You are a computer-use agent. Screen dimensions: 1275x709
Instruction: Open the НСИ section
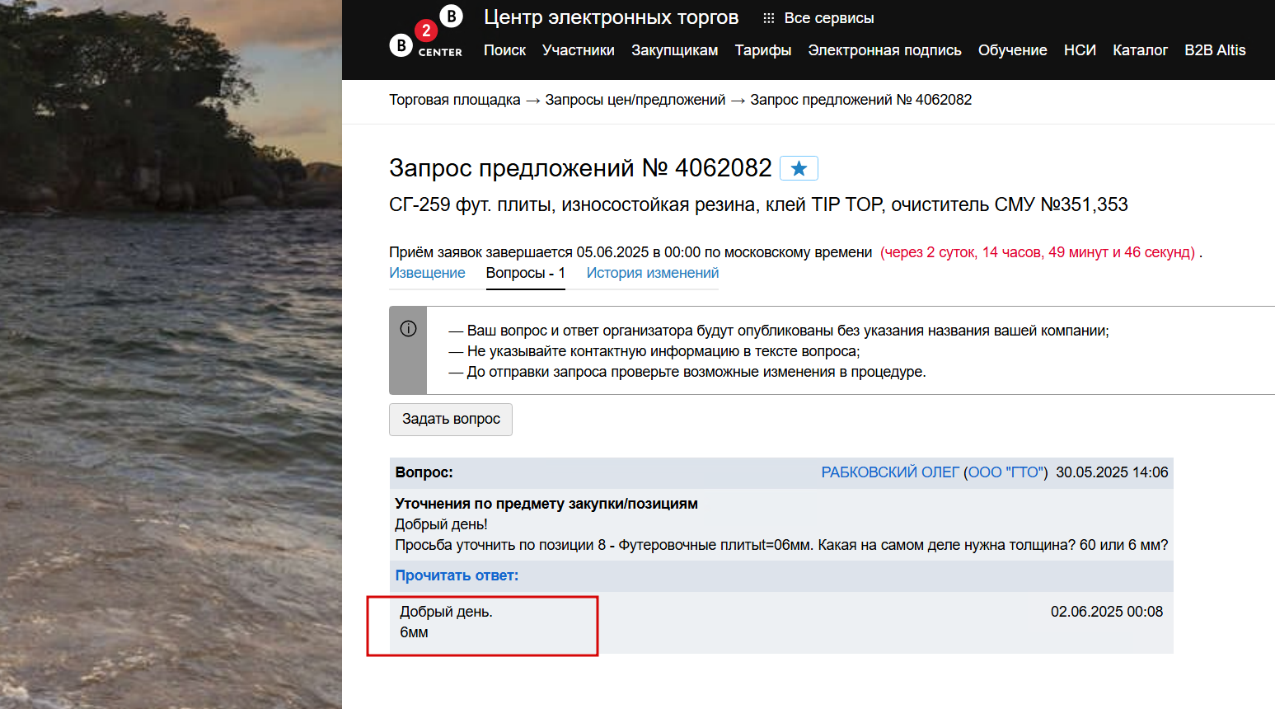tap(1080, 50)
